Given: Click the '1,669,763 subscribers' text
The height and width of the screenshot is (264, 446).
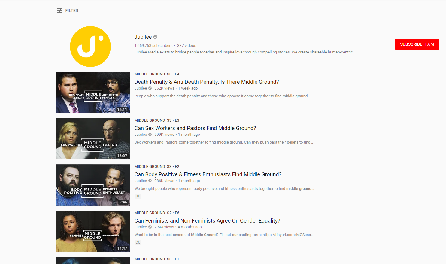Looking at the screenshot, I should coord(153,46).
